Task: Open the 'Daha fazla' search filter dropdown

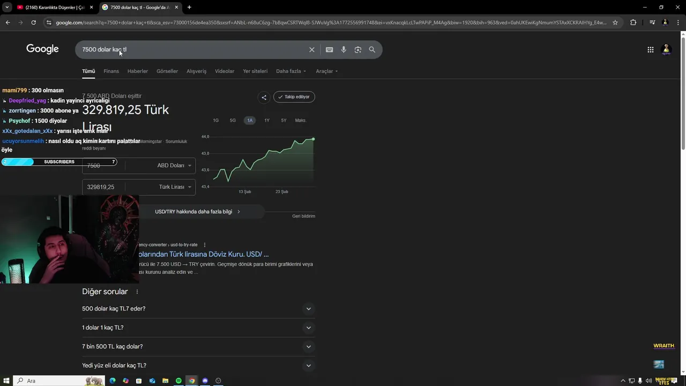Action: (291, 71)
